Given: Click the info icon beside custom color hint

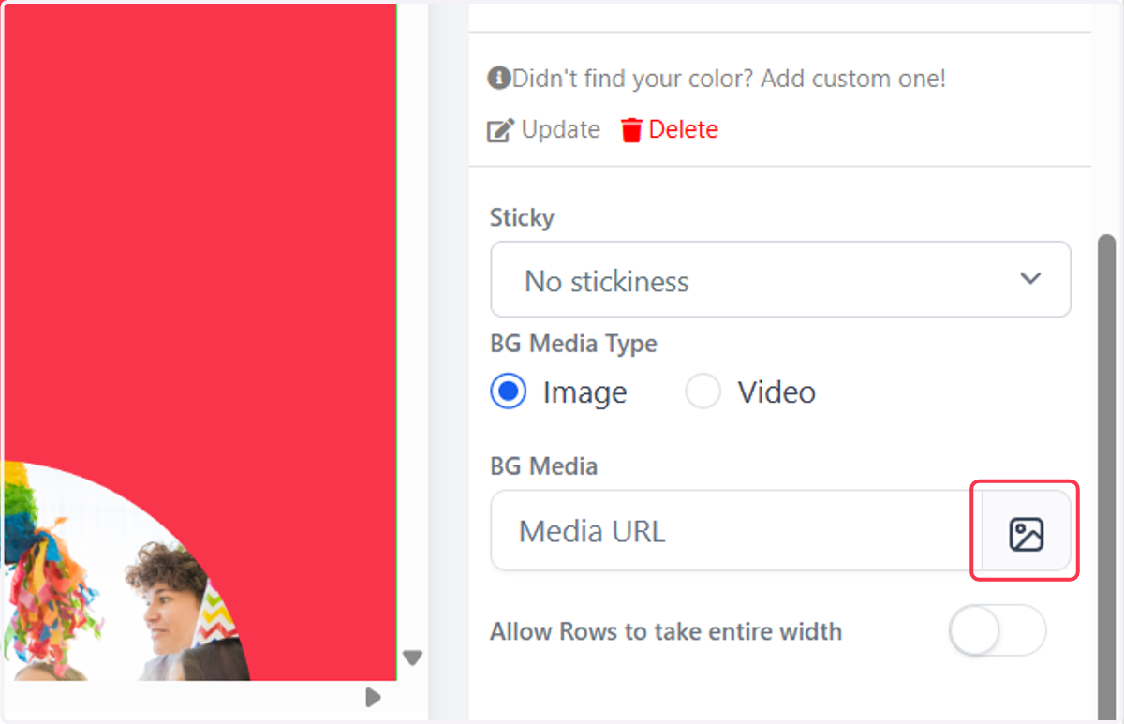Looking at the screenshot, I should (499, 78).
